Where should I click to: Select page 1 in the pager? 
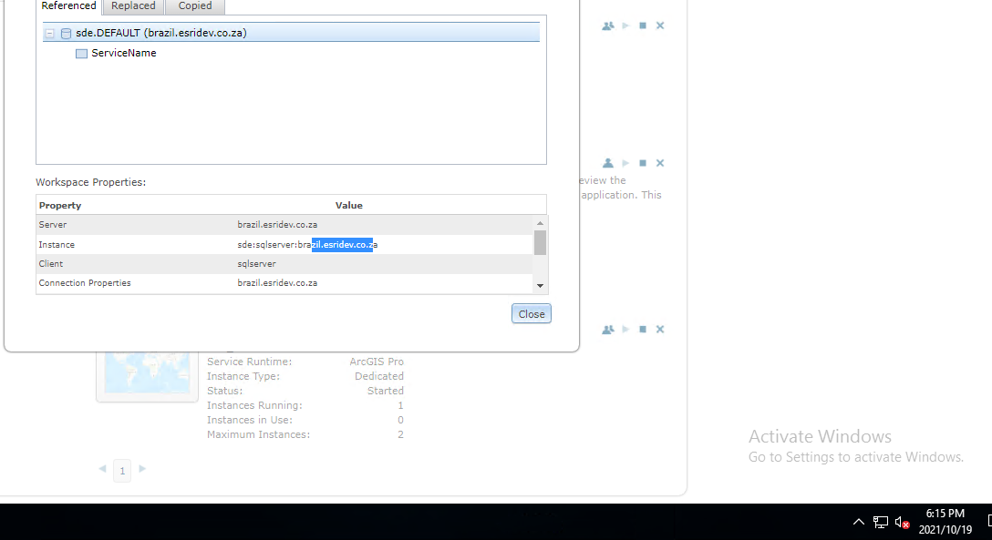click(x=122, y=470)
